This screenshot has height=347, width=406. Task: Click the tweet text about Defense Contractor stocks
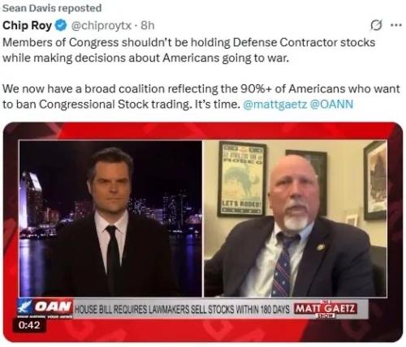pyautogui.click(x=189, y=50)
